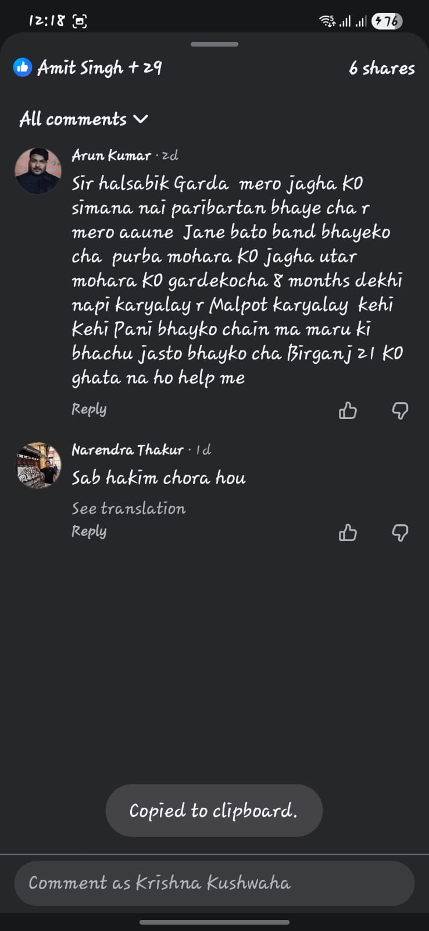Open Arun Kumar's profile picture
Viewport: 429px width, 931px height.
[x=38, y=170]
